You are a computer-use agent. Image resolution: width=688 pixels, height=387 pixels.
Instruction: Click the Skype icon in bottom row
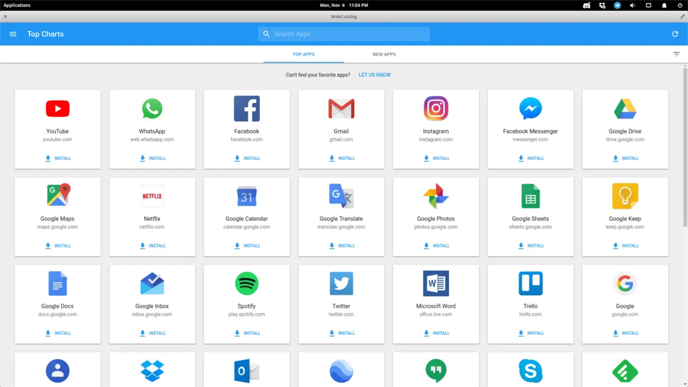[530, 371]
